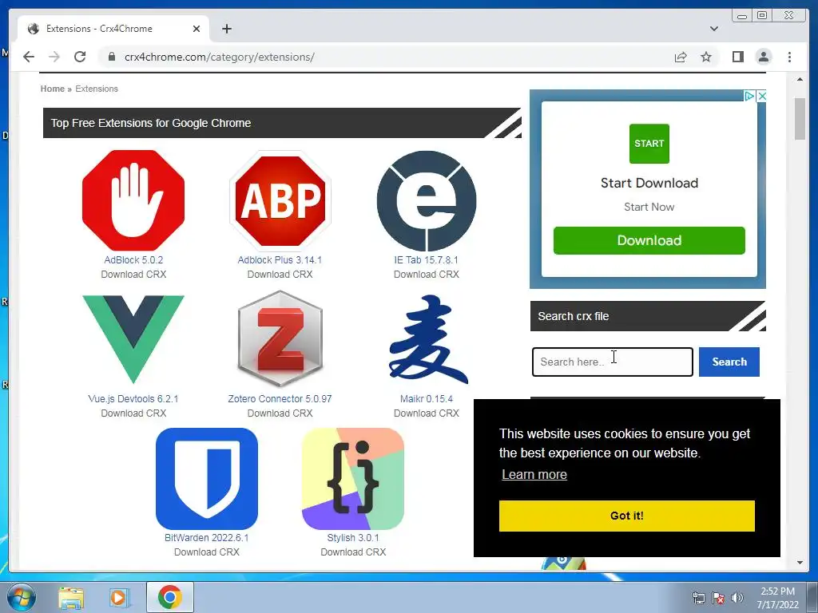Open the BitWarden shield icon
Image resolution: width=818 pixels, height=613 pixels.
pos(207,479)
